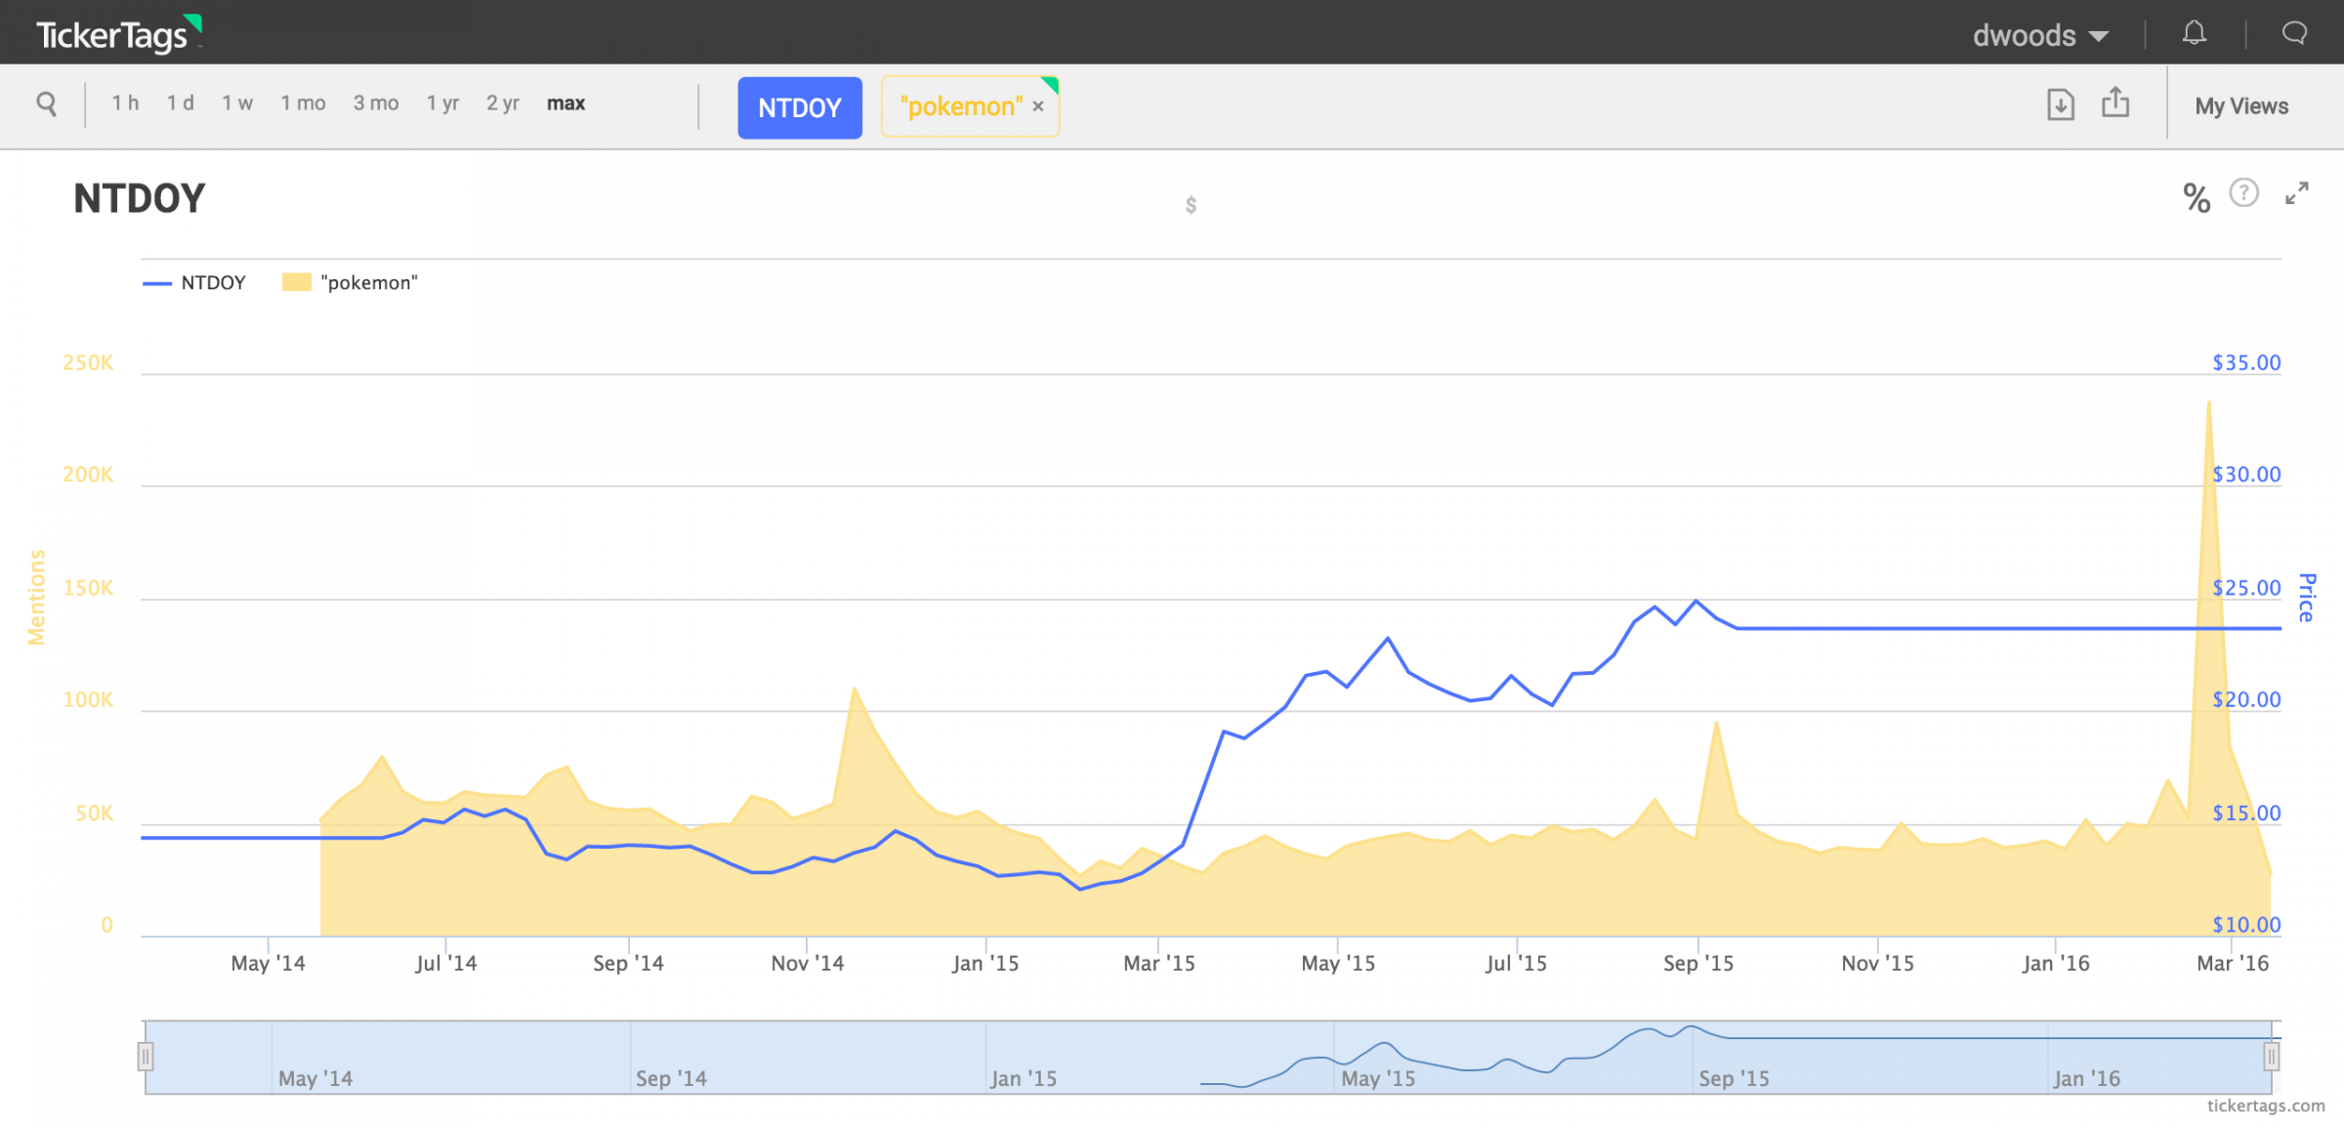Click the TickerTags logo
Viewport: 2344px width, 1128px height.
point(119,34)
